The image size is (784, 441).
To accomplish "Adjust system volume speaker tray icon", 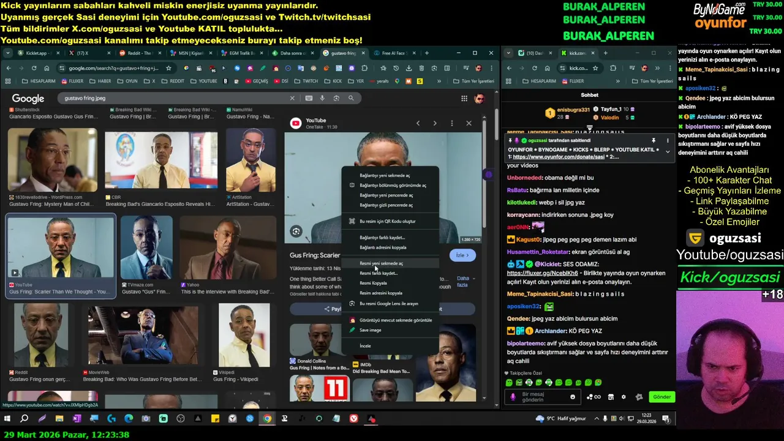I will pyautogui.click(x=622, y=419).
